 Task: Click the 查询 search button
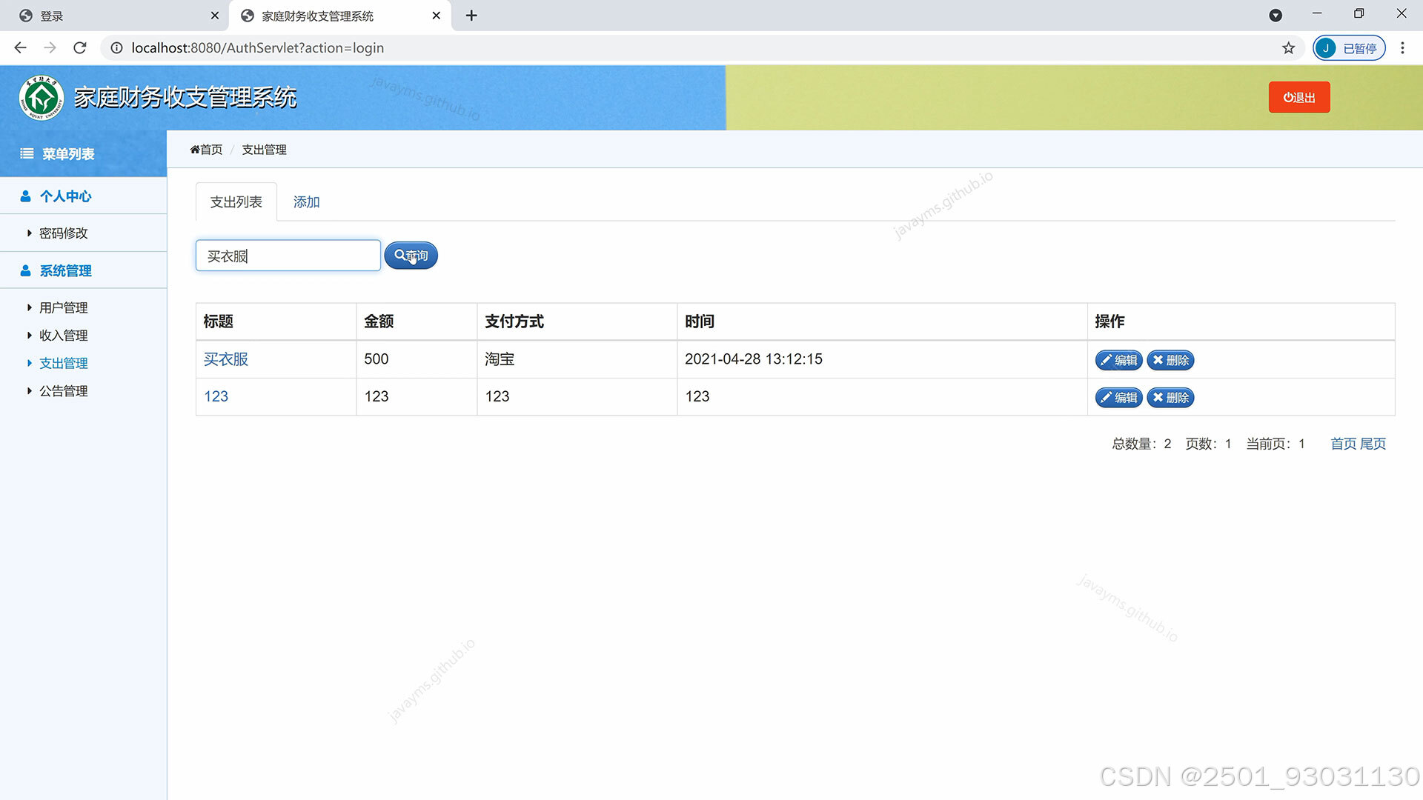[x=411, y=256]
